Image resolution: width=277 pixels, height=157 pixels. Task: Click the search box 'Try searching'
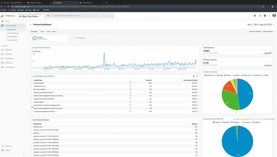[x=79, y=16]
